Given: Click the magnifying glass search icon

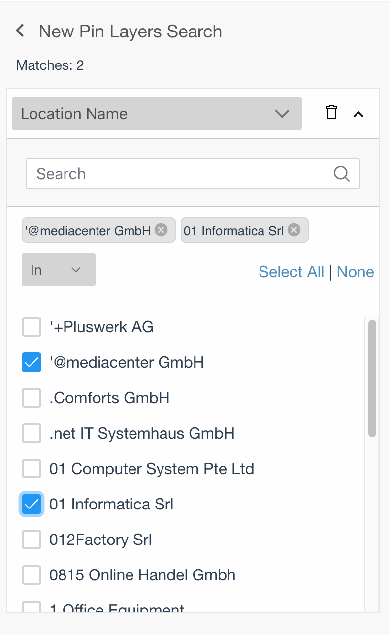Looking at the screenshot, I should (x=342, y=173).
